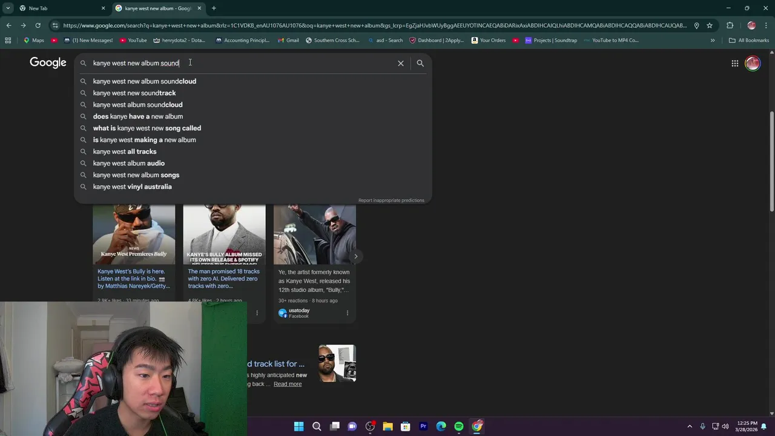Image resolution: width=775 pixels, height=436 pixels.
Task: Open a new tab with plus button
Action: (214, 8)
